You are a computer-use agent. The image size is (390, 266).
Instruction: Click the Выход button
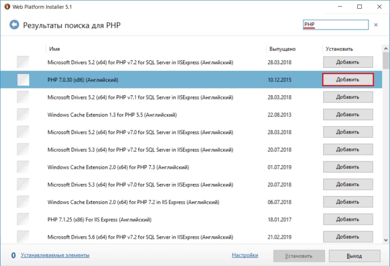point(354,256)
